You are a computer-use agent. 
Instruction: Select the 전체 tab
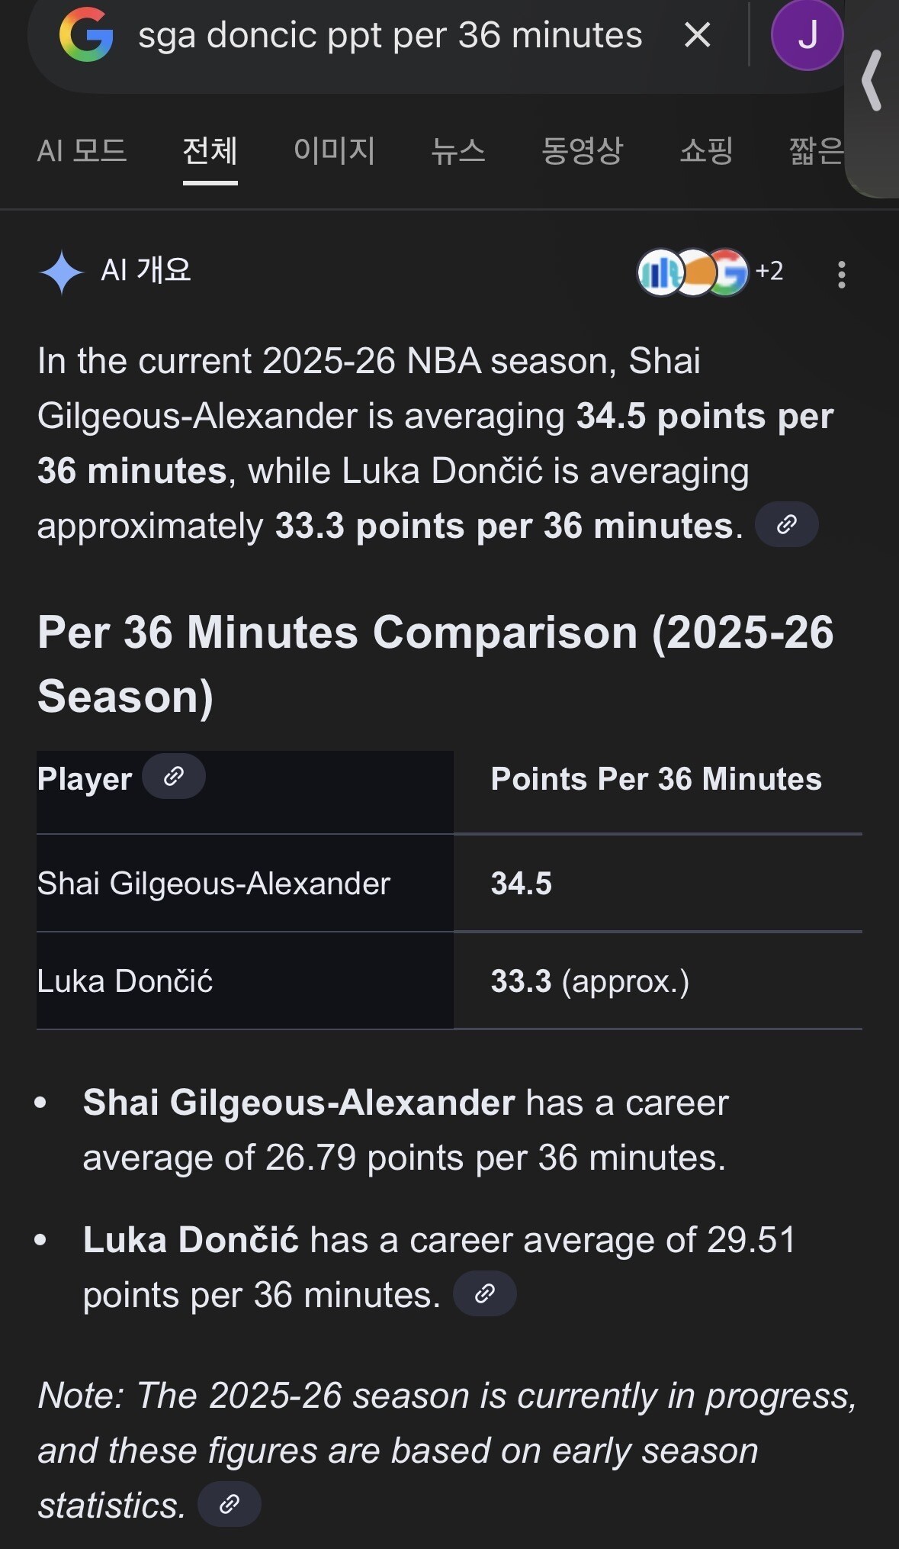(x=210, y=150)
